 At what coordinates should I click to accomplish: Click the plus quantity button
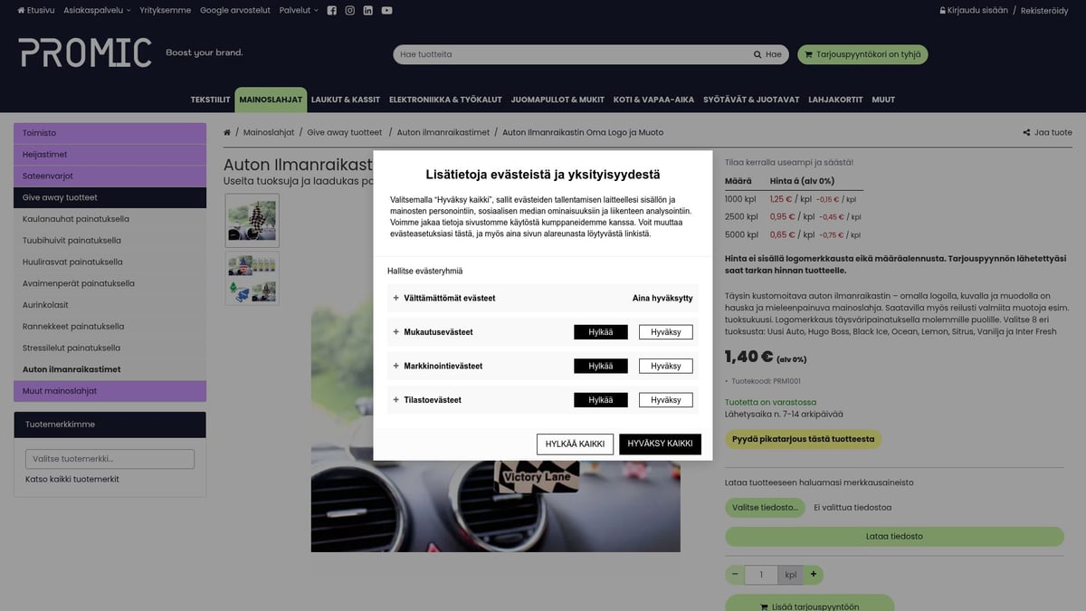(814, 574)
